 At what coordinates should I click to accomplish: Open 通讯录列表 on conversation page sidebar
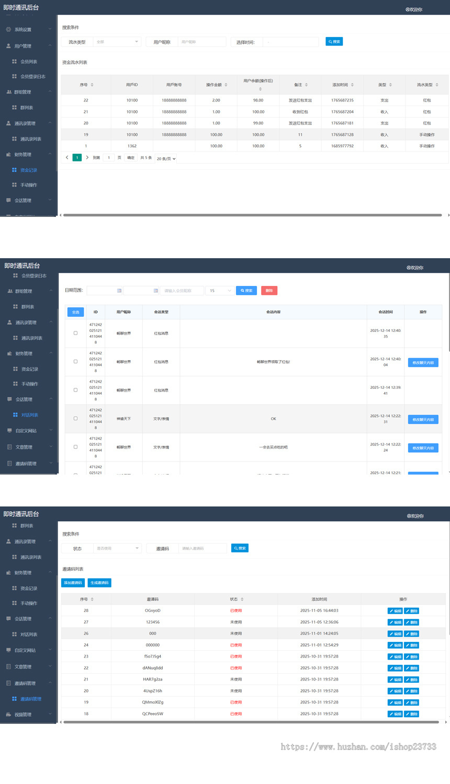[x=32, y=338]
